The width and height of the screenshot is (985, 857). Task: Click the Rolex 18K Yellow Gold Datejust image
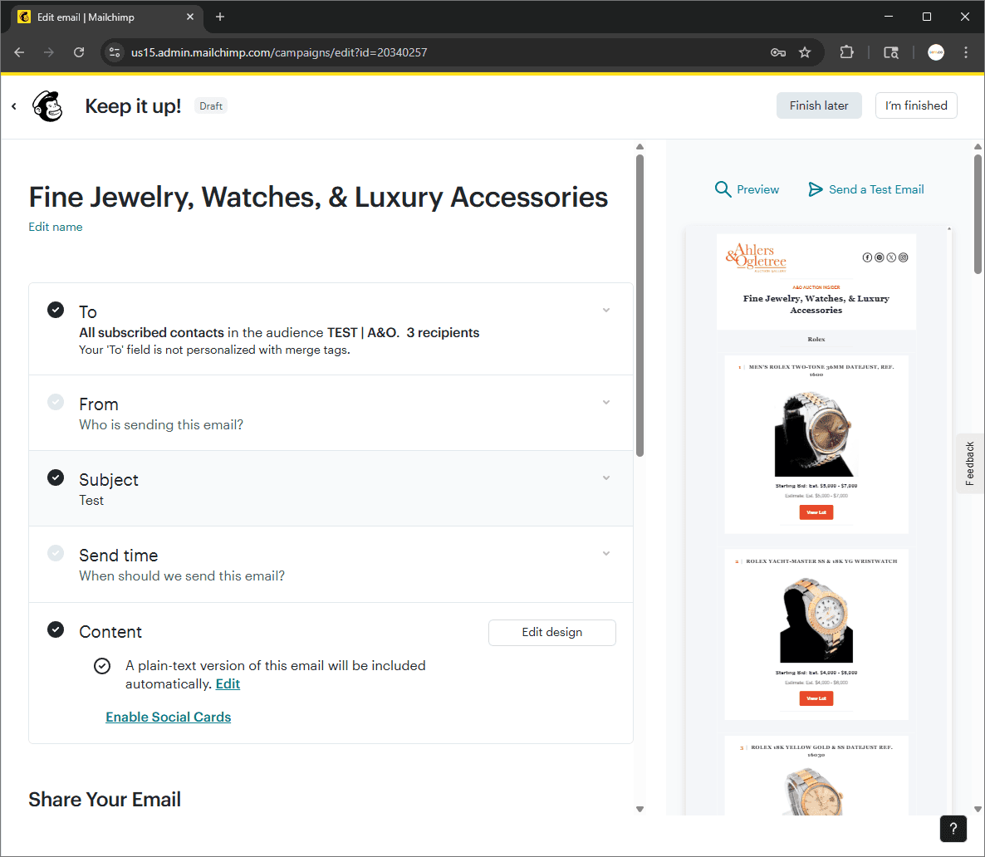(814, 792)
